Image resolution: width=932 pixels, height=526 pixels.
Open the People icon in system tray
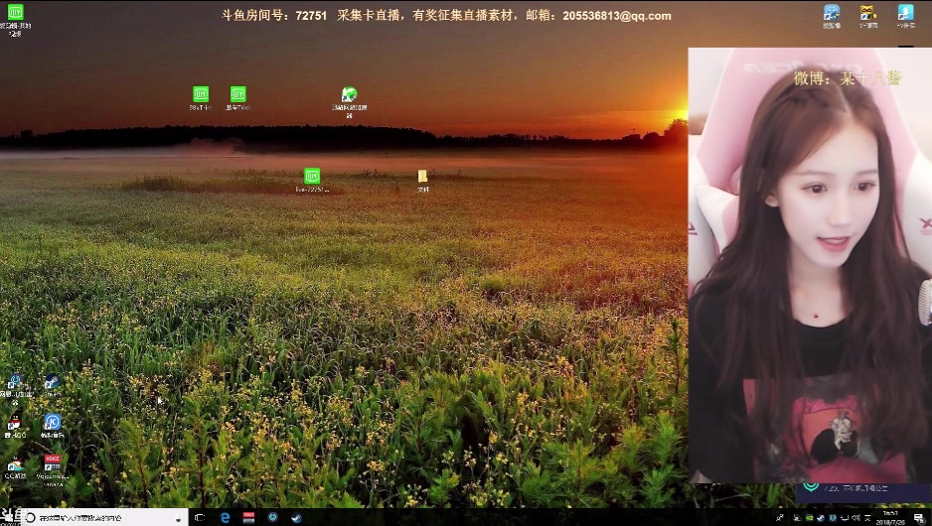coord(780,518)
